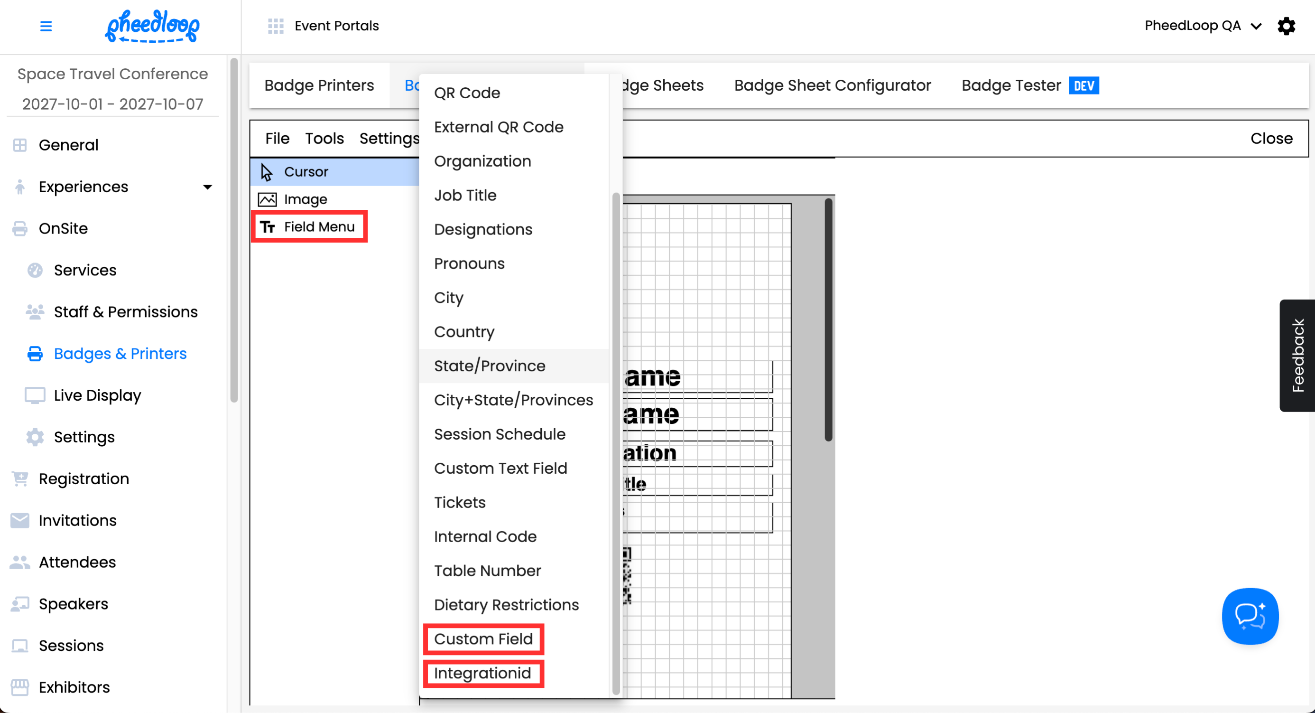This screenshot has width=1315, height=713.
Task: Choose Custom Field from the field list
Action: pos(483,639)
